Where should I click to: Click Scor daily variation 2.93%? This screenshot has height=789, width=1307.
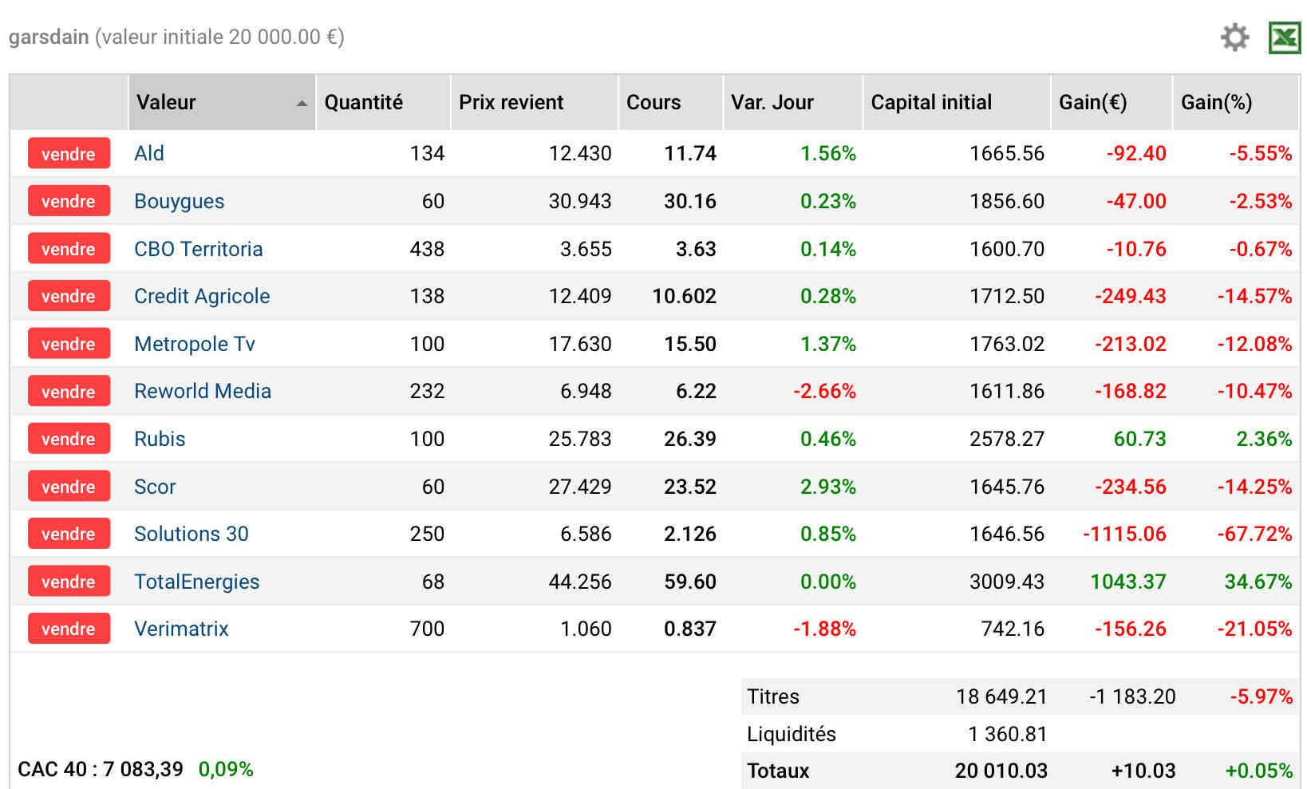tap(828, 487)
